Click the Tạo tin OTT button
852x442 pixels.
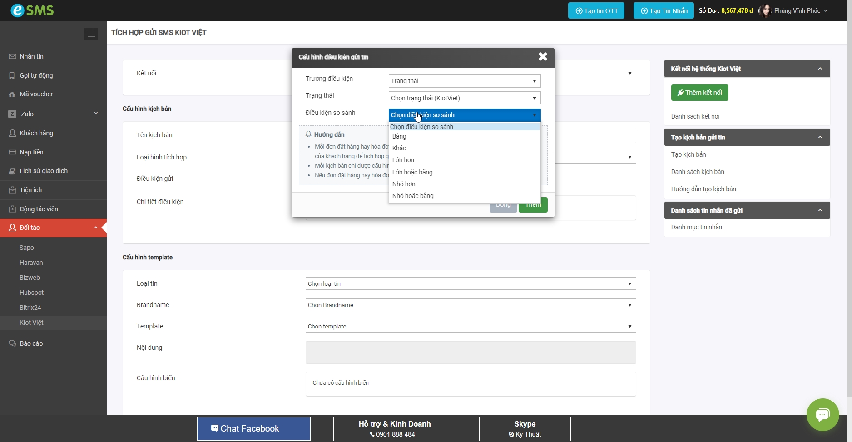[x=596, y=10]
